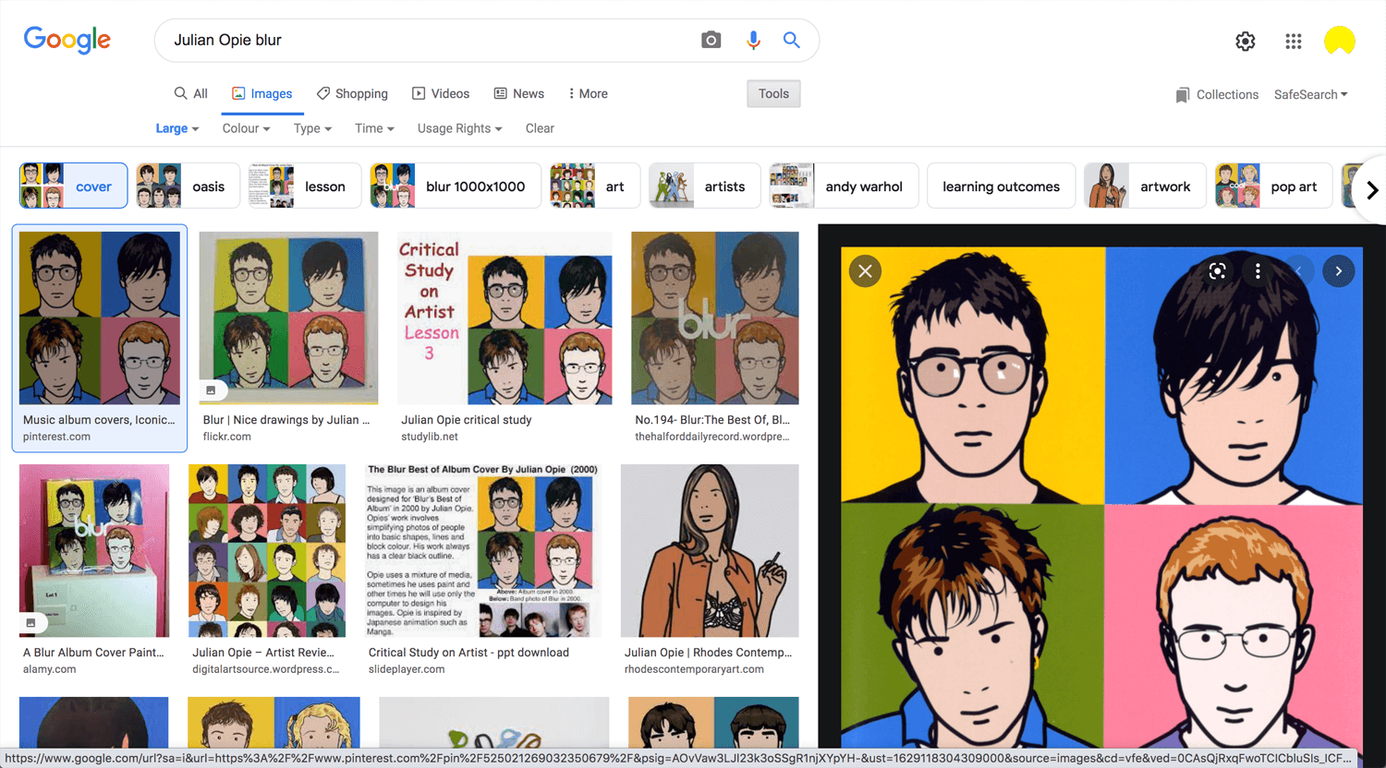The height and width of the screenshot is (768, 1386).
Task: Open the Google account avatar
Action: 1339,42
